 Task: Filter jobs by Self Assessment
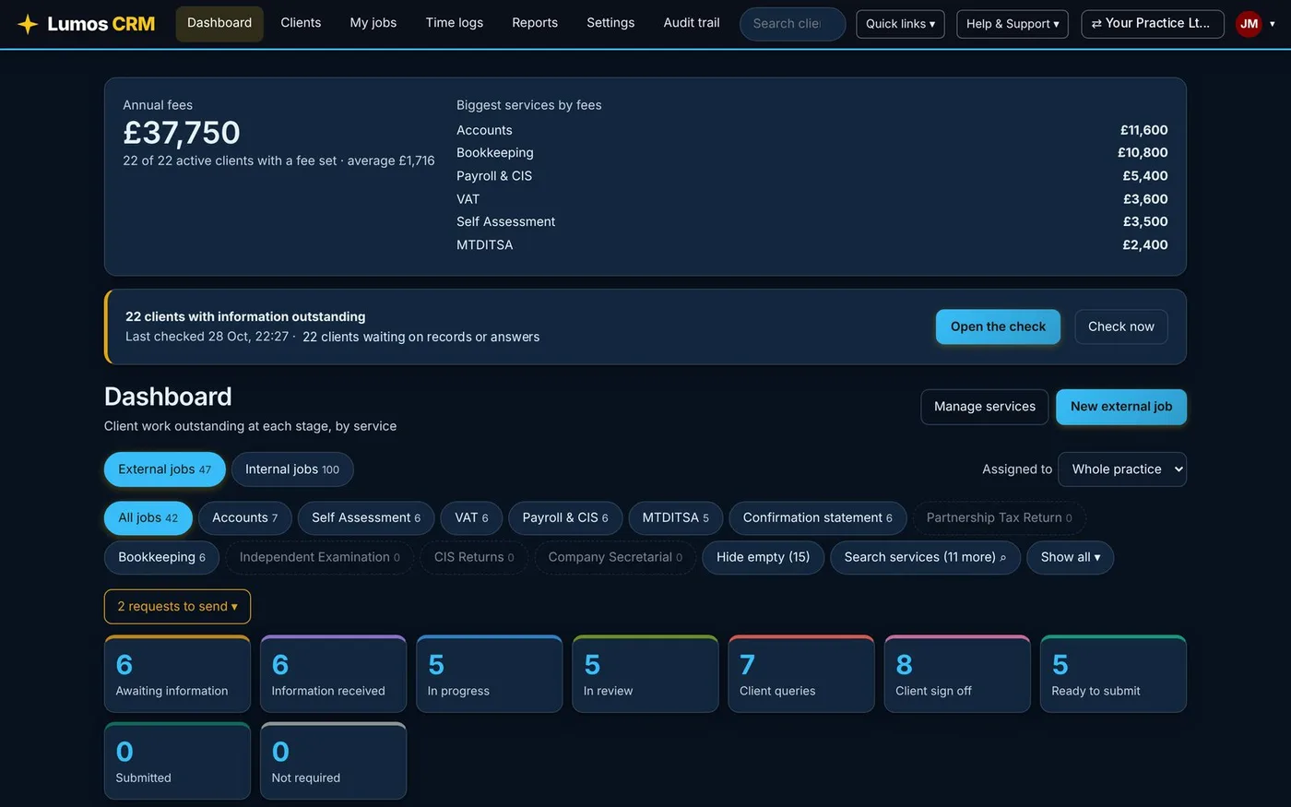tap(366, 518)
